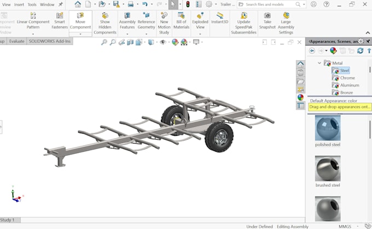Expand Exploded View dropdown arrow
This screenshot has height=229, width=372.
click(200, 34)
